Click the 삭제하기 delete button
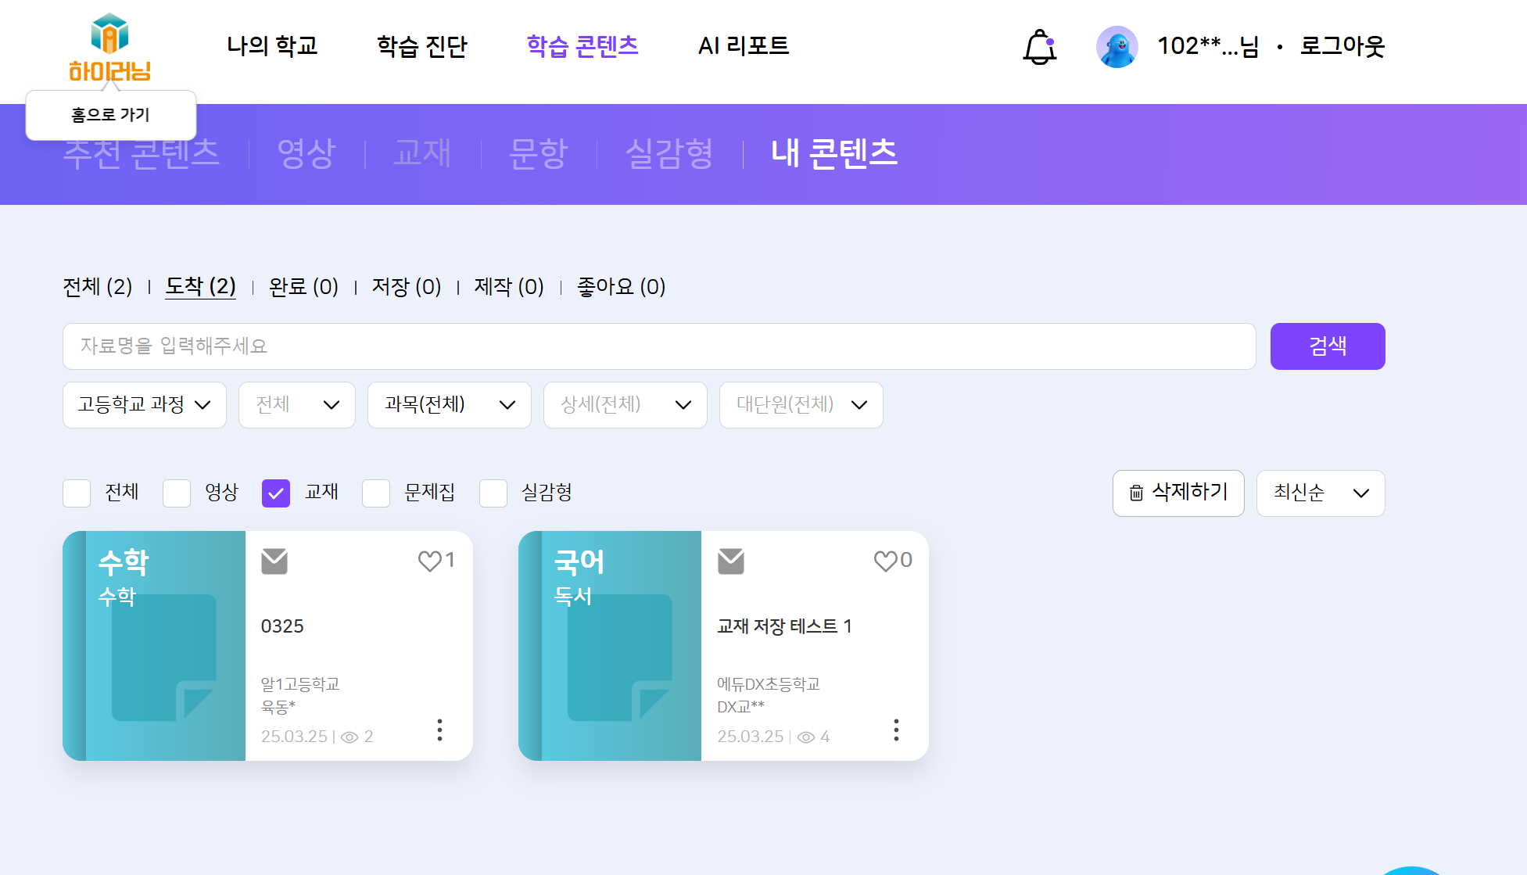Image resolution: width=1527 pixels, height=875 pixels. 1178,493
